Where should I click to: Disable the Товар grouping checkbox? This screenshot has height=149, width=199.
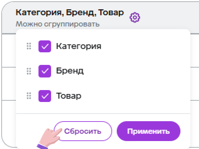pyautogui.click(x=45, y=96)
